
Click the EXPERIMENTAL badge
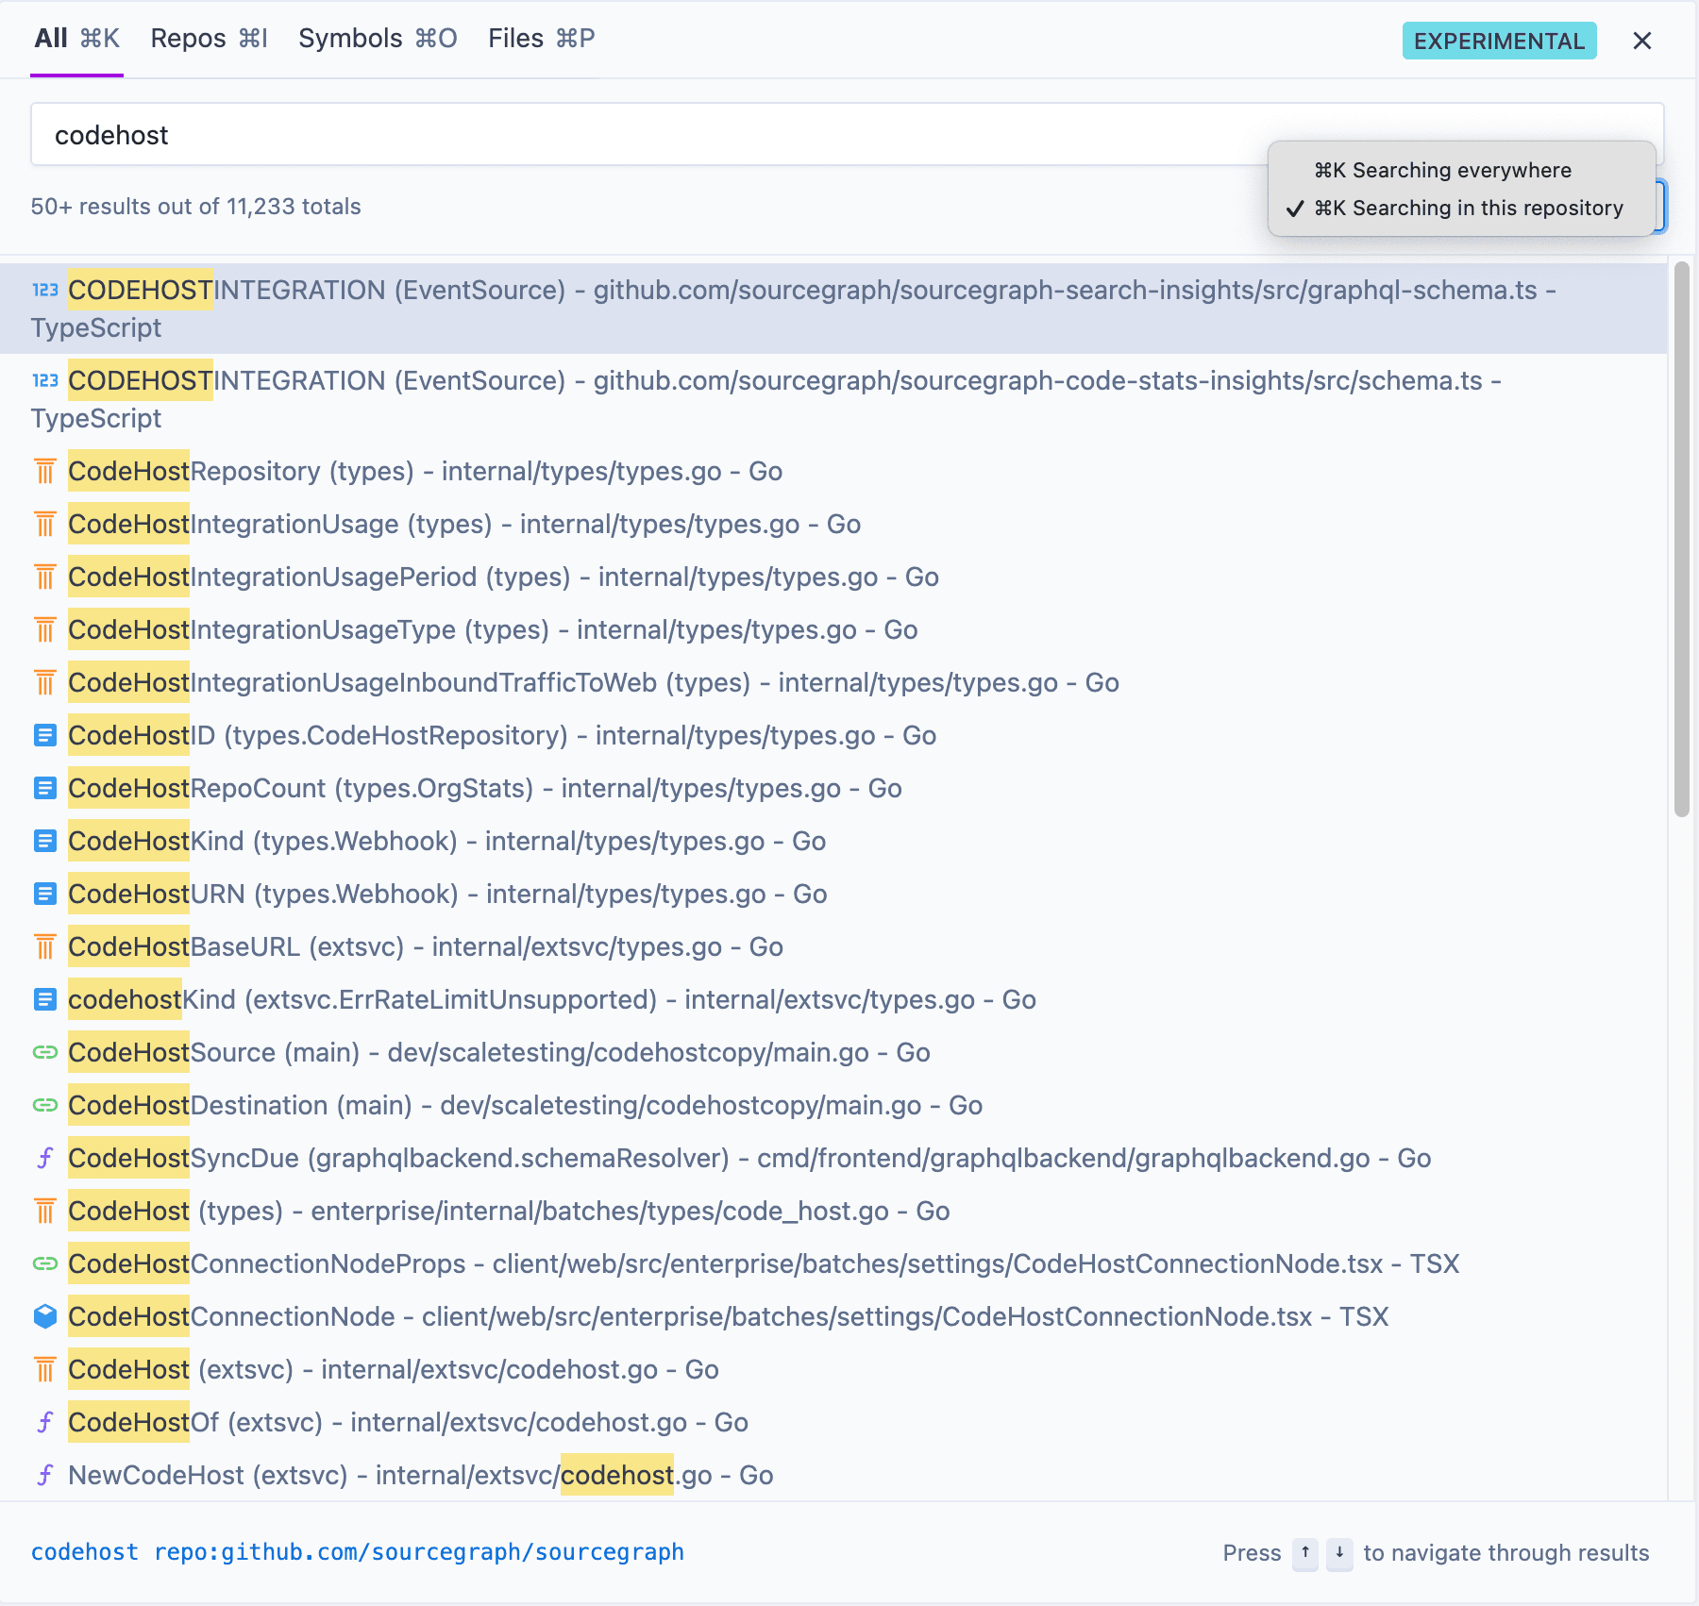[x=1499, y=41]
